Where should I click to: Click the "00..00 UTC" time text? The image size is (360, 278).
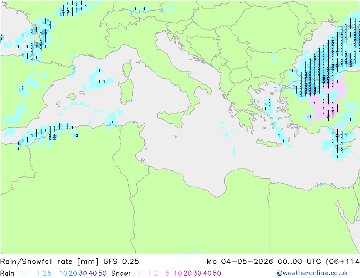[x=299, y=262]
